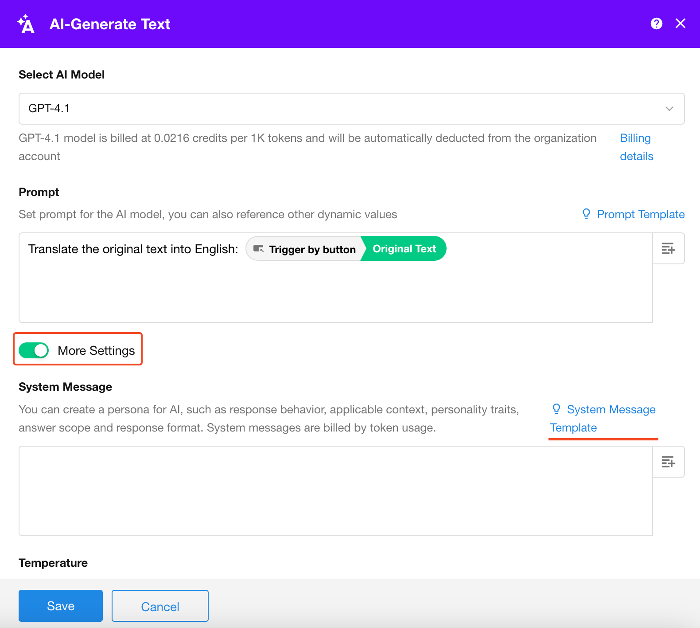Click the lightbulb icon beside Prompt Template
Image resolution: width=700 pixels, height=628 pixels.
586,214
